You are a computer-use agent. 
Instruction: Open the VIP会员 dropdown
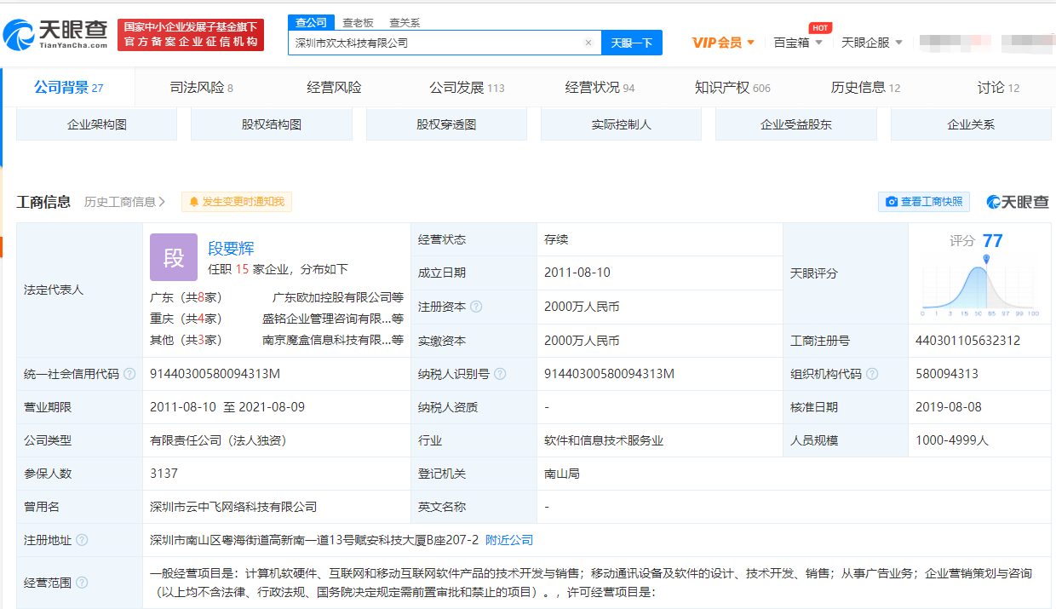pos(723,43)
